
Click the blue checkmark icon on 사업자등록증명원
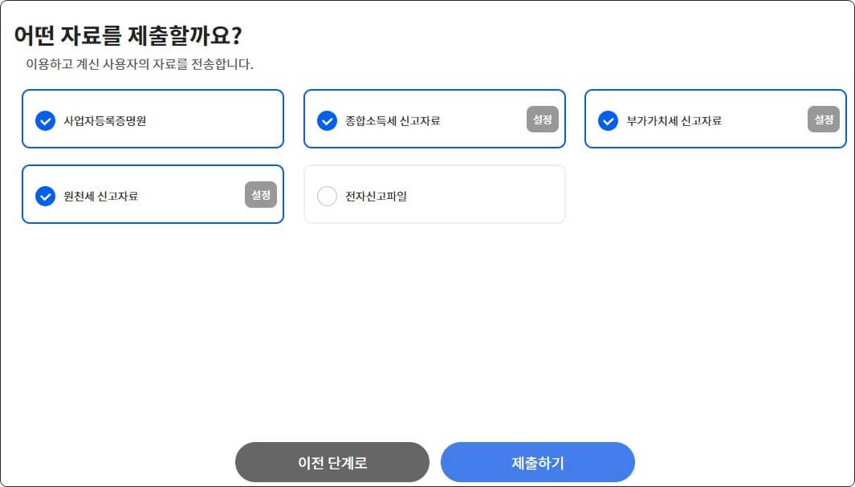pyautogui.click(x=46, y=119)
